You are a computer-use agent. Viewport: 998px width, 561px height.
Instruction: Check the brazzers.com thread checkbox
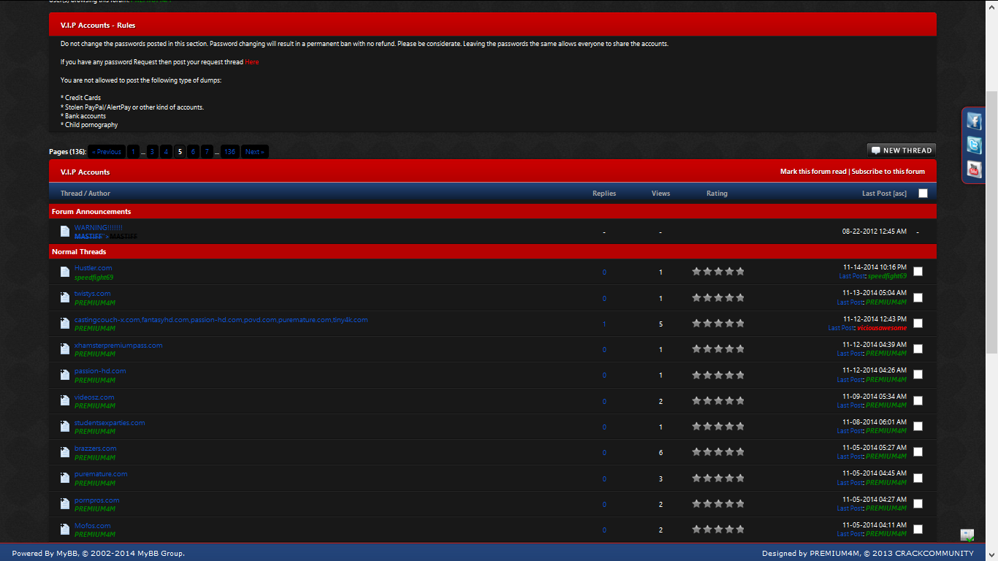(x=918, y=452)
